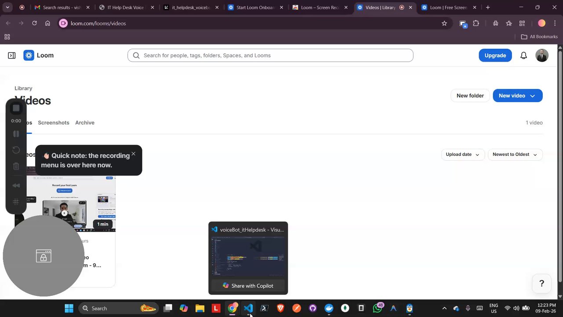563x317 pixels.
Task: Click the microphone tray icon
Action: 468,308
